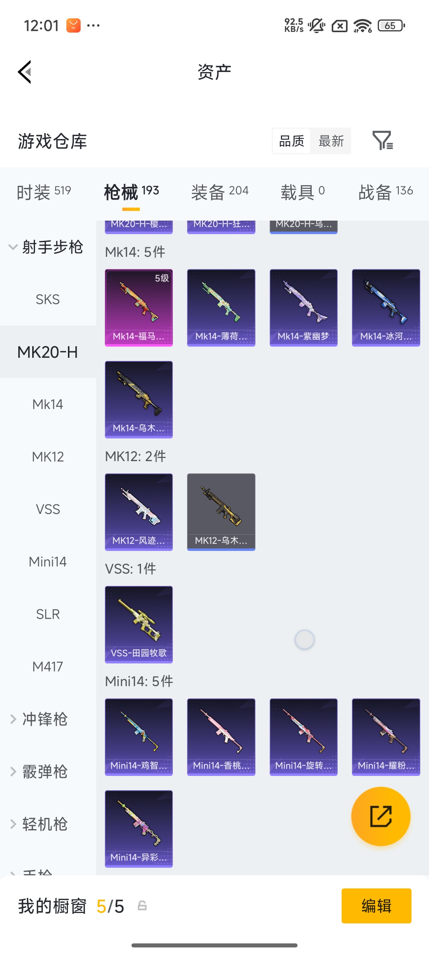
Task: Tap the orange share floating button
Action: point(381,816)
